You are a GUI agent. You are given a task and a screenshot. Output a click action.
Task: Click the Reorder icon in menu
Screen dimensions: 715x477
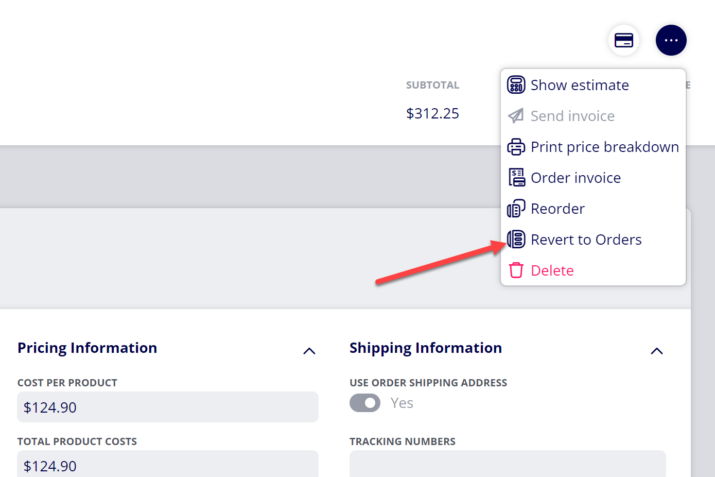tap(516, 209)
